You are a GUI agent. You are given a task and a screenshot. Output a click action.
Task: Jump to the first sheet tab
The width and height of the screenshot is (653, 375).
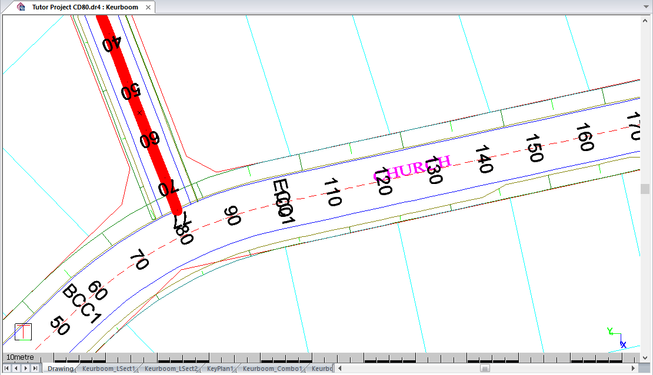tap(7, 369)
